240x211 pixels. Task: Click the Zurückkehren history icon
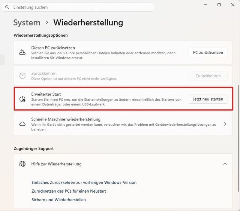22,76
